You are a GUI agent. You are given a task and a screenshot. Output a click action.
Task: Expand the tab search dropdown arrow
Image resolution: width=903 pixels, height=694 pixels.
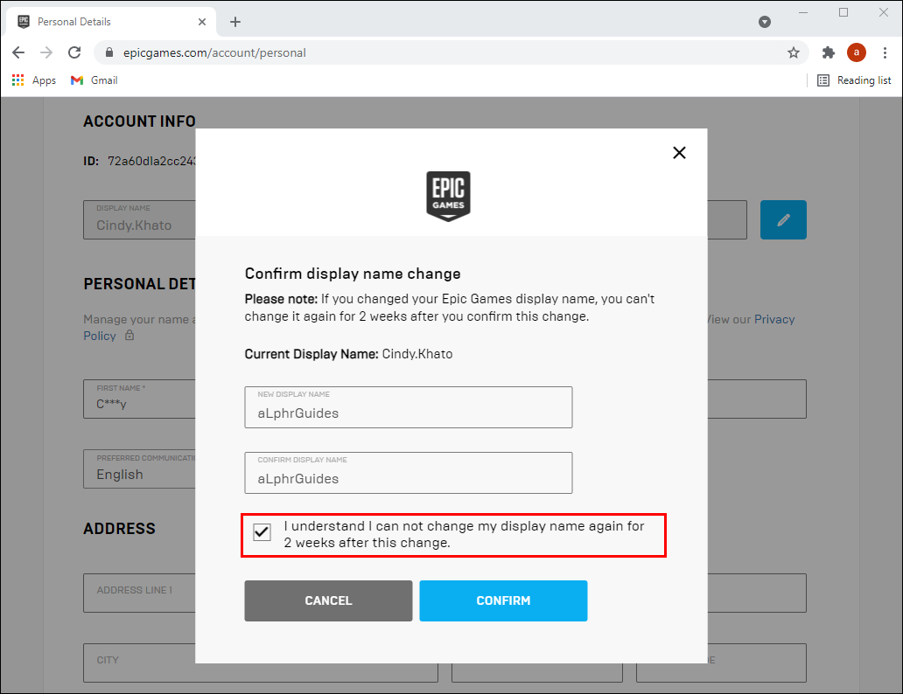765,22
